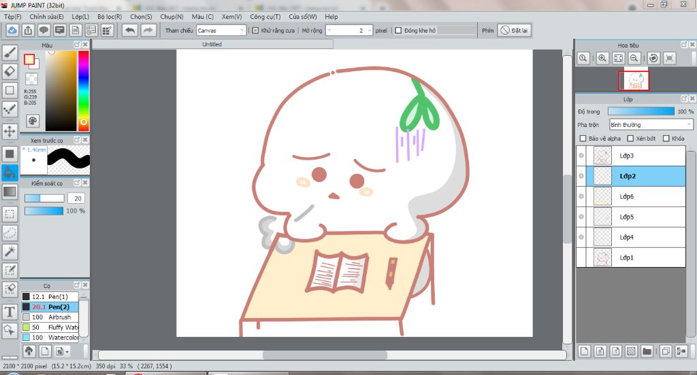
Task: Toggle visibility of layer Lớp3
Action: click(581, 156)
